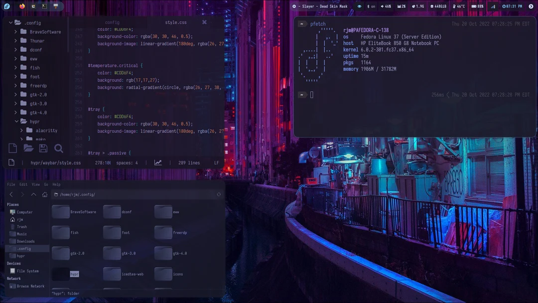Go home using the file manager home icon
Screen dimensions: 538x303
coord(45,194)
